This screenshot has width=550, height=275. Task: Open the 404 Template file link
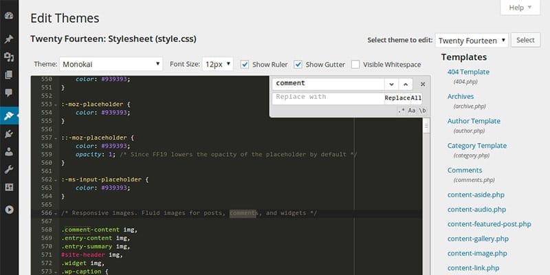[468, 71]
